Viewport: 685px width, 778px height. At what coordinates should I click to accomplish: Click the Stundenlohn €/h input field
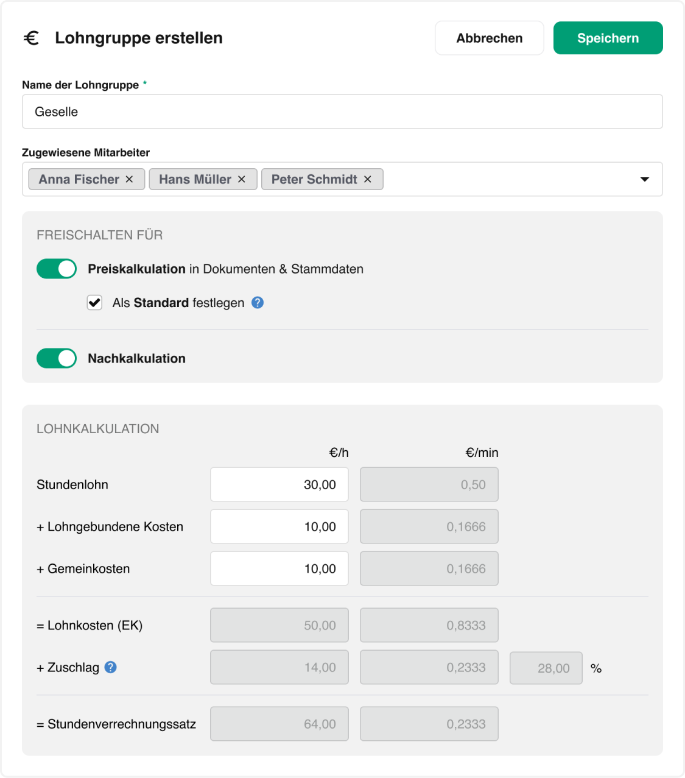click(279, 484)
